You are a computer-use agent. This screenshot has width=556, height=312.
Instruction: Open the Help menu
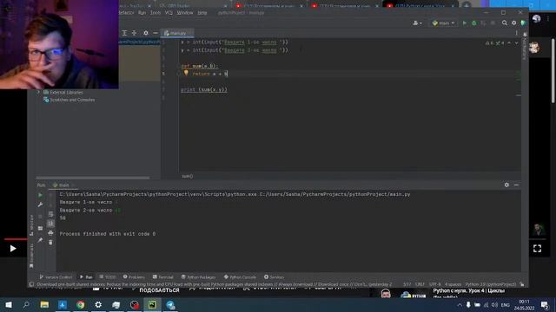[x=202, y=13]
